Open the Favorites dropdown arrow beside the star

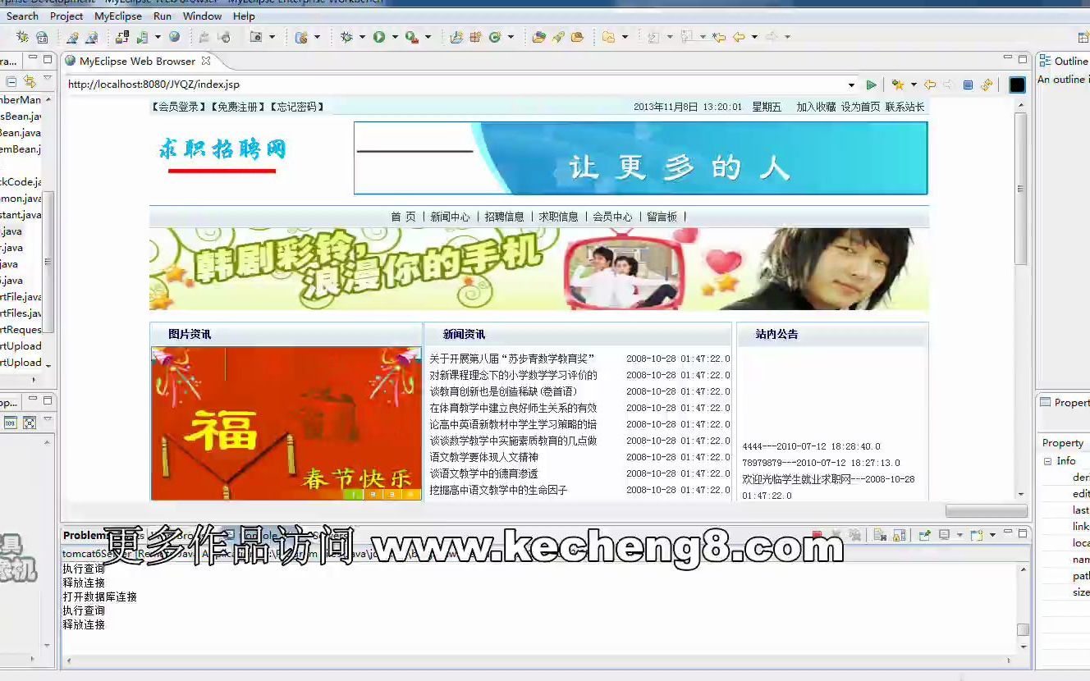coord(914,85)
